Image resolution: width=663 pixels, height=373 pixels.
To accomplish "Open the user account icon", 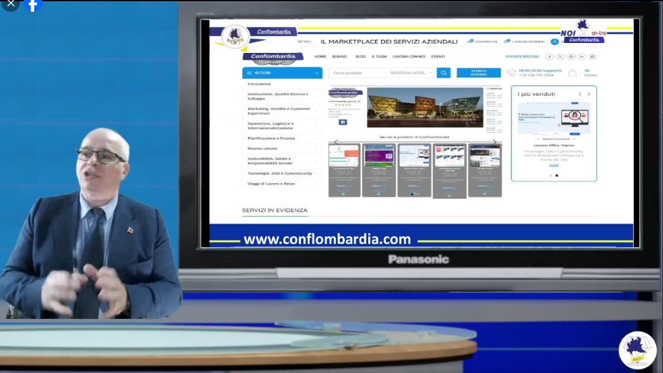I will tap(555, 41).
